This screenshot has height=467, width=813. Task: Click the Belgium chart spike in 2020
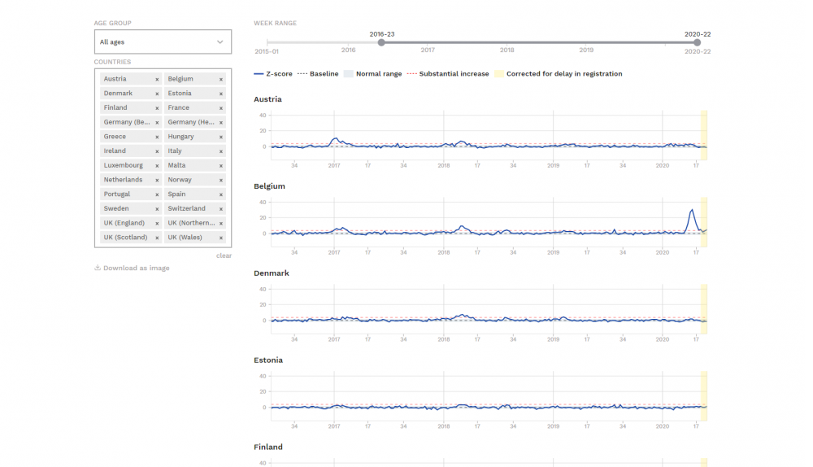pos(691,211)
